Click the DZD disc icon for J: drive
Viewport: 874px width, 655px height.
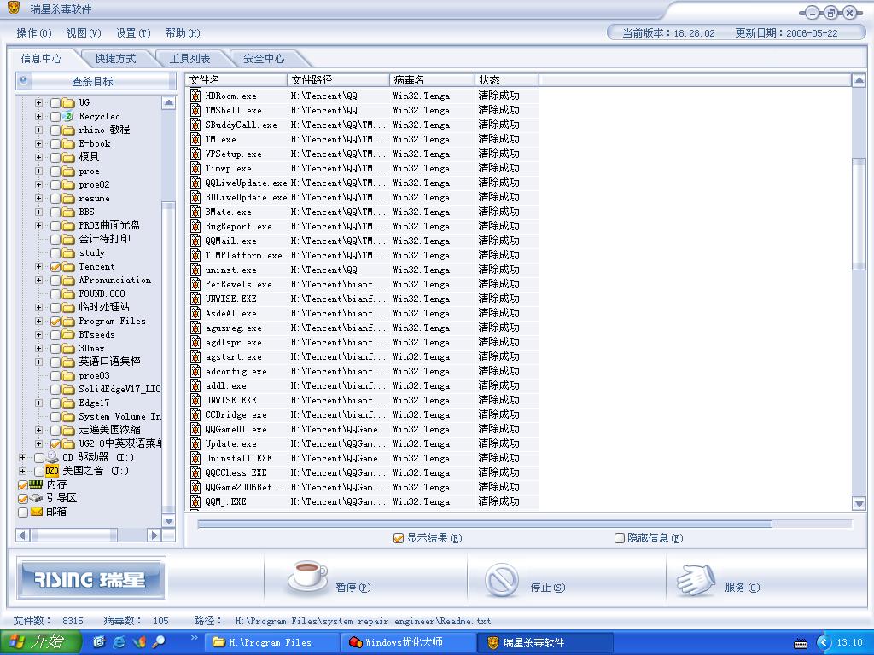click(52, 471)
